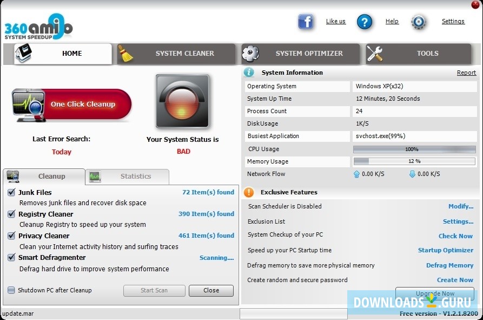
Task: Click Create Now for secure password
Action: pyautogui.click(x=455, y=280)
